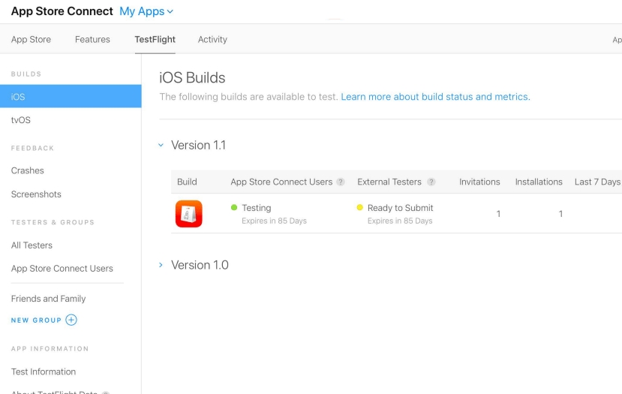Collapse the Version 1.1 section

pyautogui.click(x=161, y=145)
